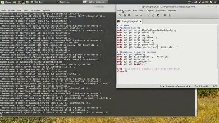Screen dimensions: 219x123
Task: Click the Open file icon in editor toolbar
Action: (x=125, y=15)
